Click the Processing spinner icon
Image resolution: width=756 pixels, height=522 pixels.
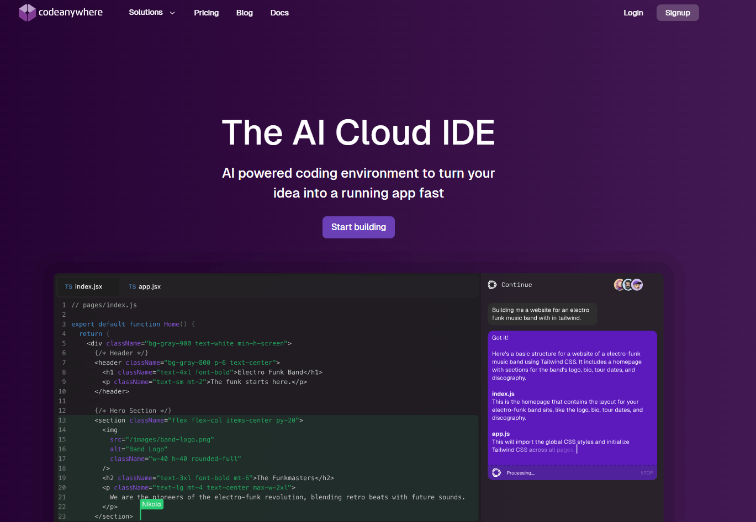(495, 472)
